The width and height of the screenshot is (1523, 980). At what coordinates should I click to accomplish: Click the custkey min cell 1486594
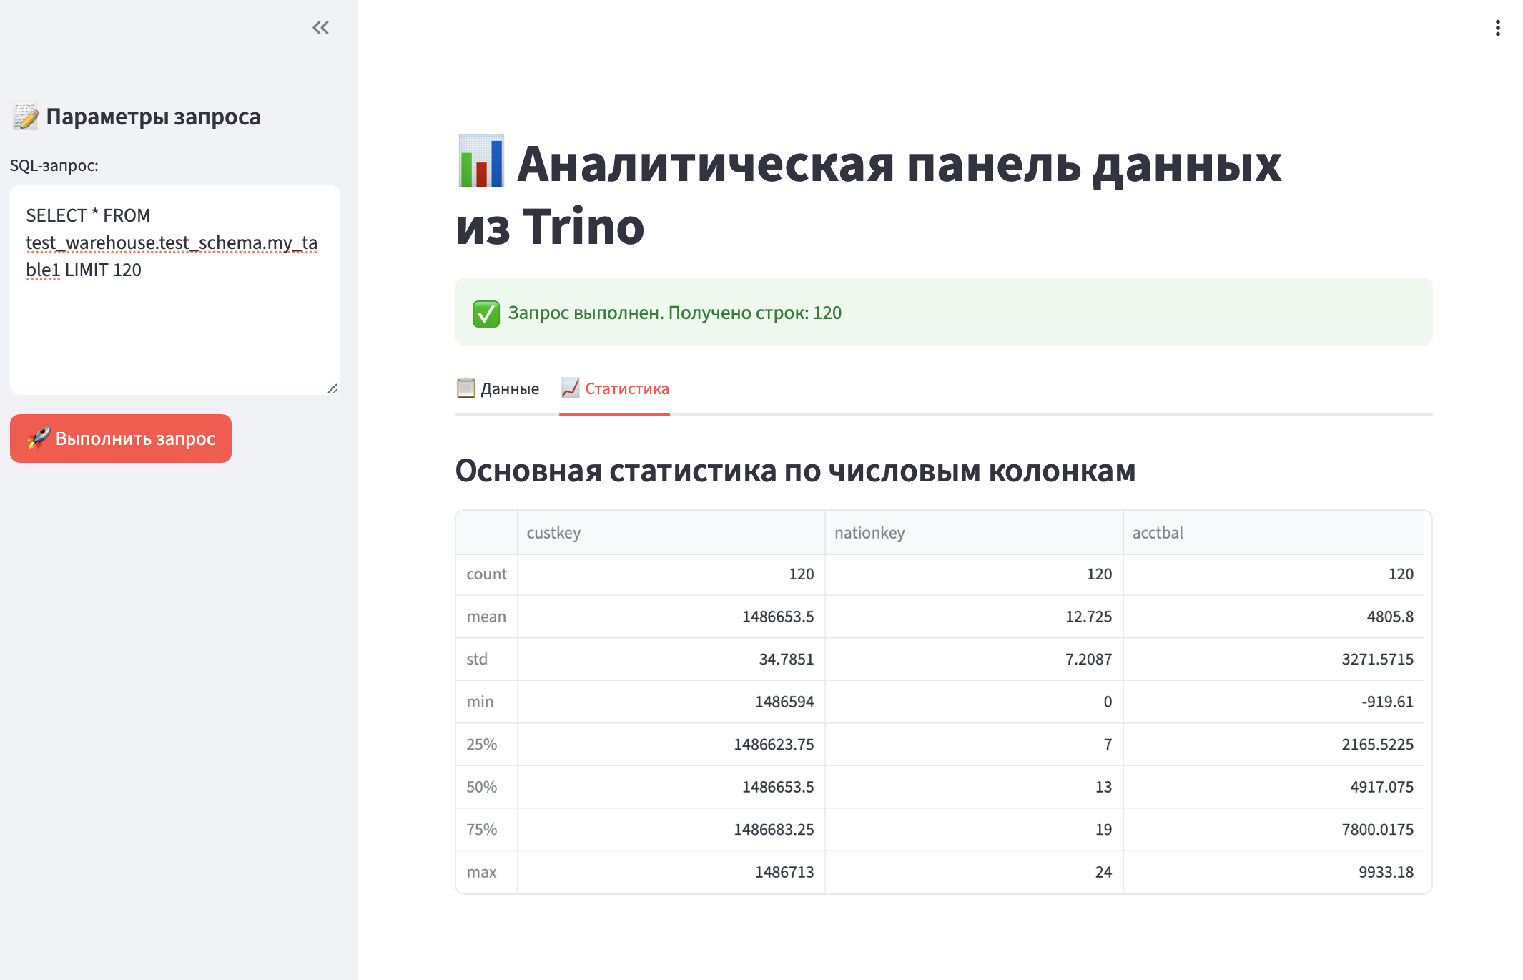[784, 702]
